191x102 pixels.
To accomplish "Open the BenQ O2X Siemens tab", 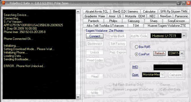I will tap(126, 12).
